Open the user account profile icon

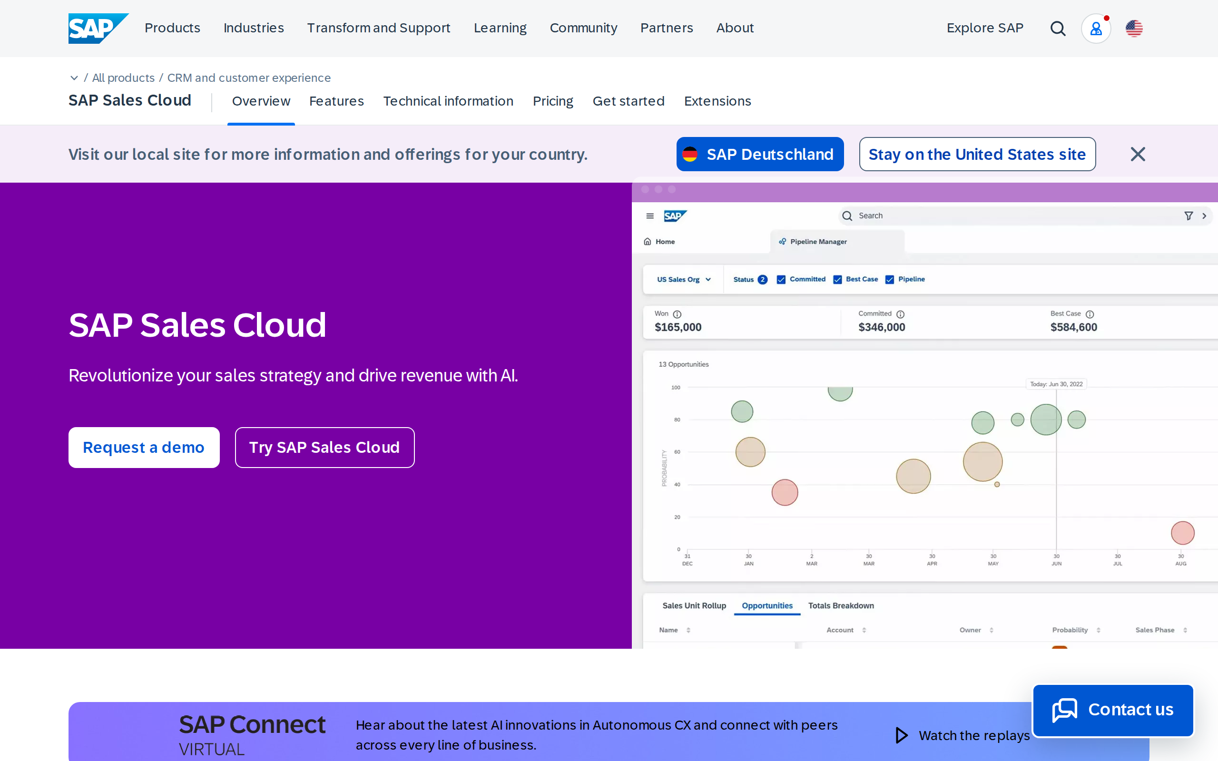(1096, 28)
